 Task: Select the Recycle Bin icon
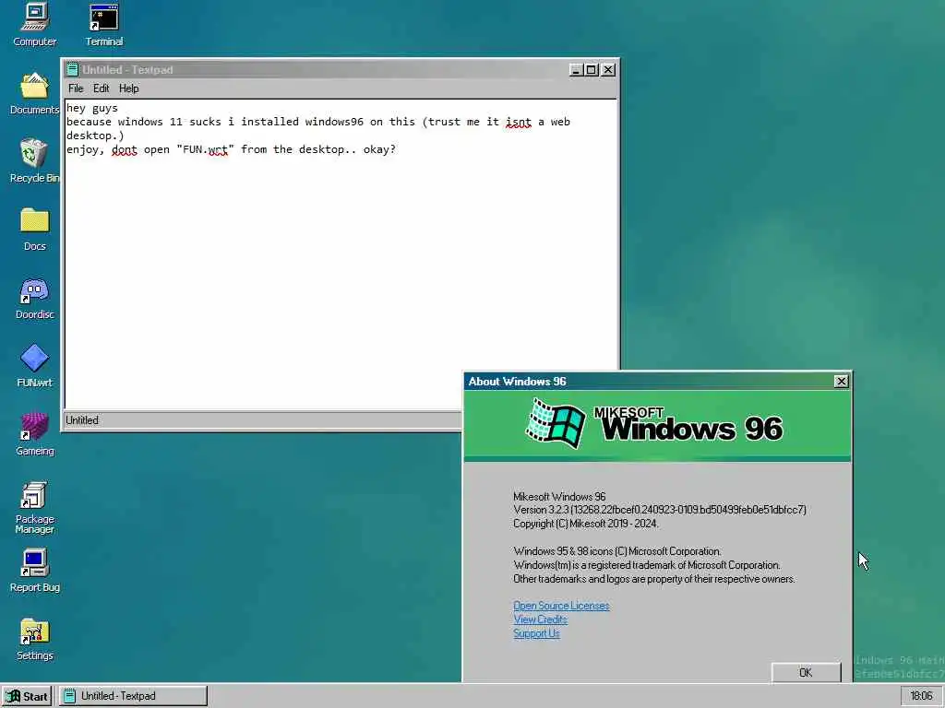(x=34, y=160)
